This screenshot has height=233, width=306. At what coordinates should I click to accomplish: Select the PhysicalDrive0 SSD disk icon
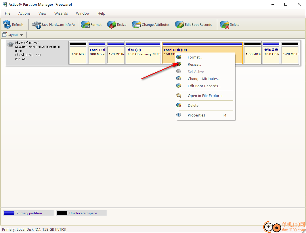pyautogui.click(x=10, y=45)
